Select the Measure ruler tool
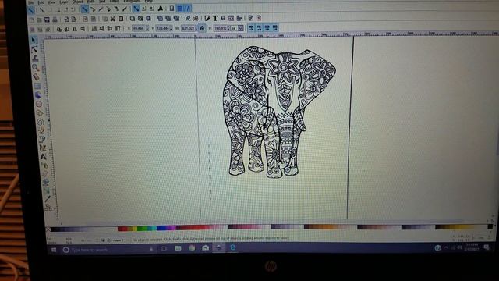Screen dimensions: 499x281 coord(37,76)
